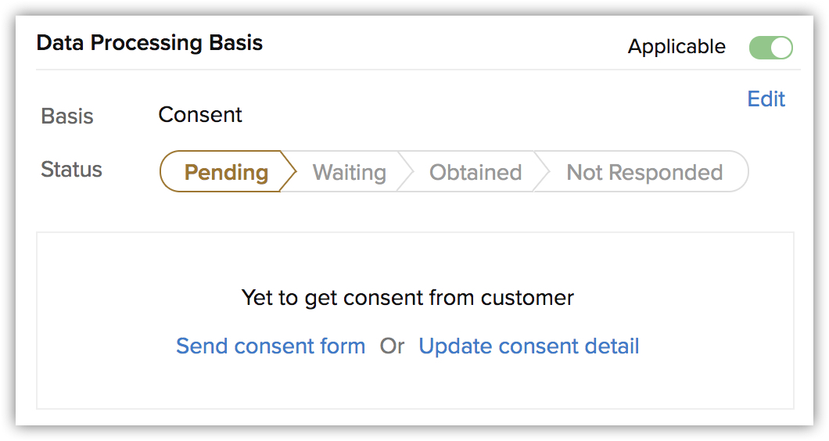Click the white knob of Applicable switch
Viewport: 829px width, 441px height.
[x=781, y=48]
